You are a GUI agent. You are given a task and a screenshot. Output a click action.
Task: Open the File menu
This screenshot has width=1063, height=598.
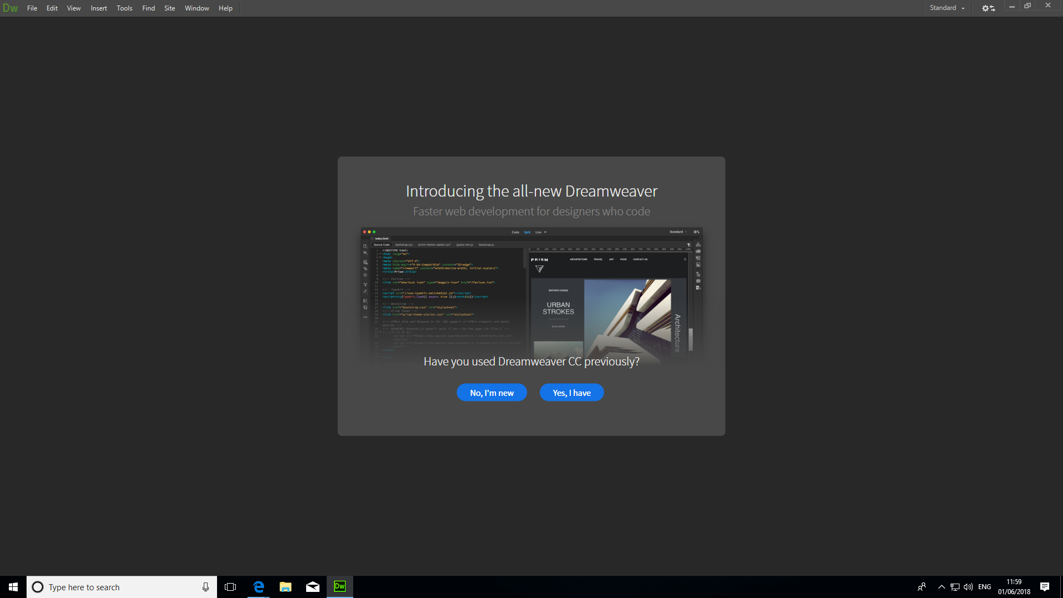click(x=32, y=8)
